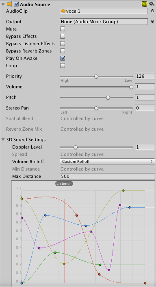Click the Doppler Level slider handle
Image resolution: width=156 pixels, height=287 pixels.
[76, 147]
